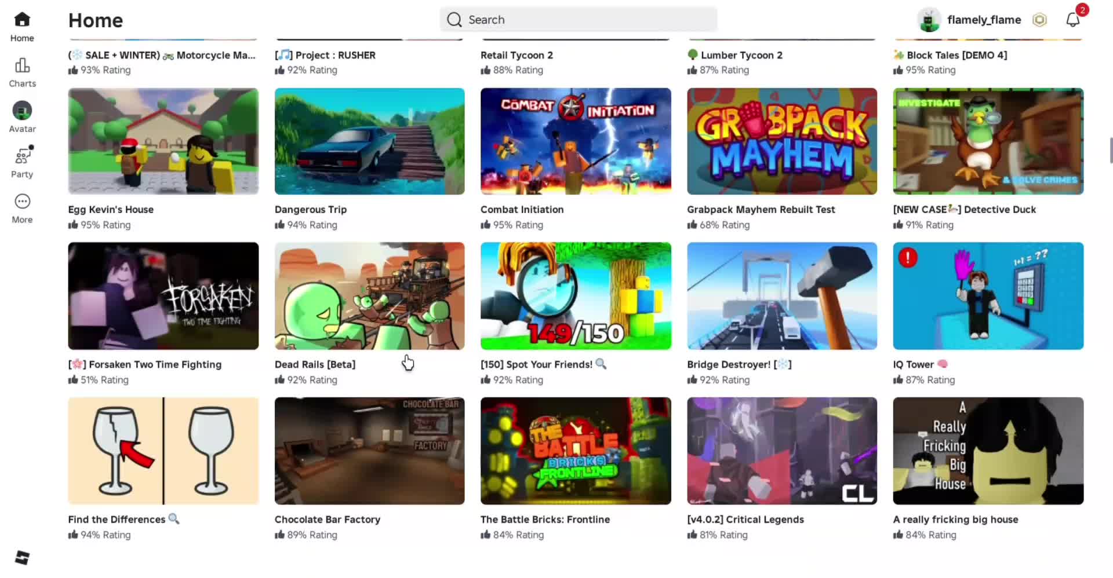This screenshot has width=1113, height=578.
Task: Open the notifications bell
Action: pyautogui.click(x=1073, y=20)
